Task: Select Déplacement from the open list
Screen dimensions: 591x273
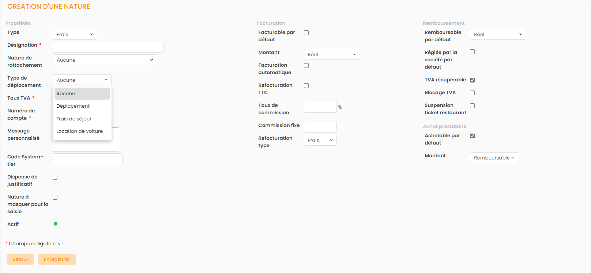Action: pyautogui.click(x=73, y=106)
